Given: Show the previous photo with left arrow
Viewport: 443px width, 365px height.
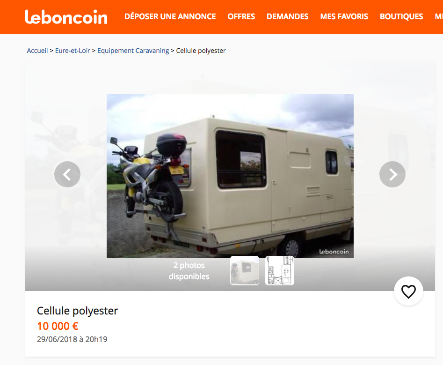Looking at the screenshot, I should coord(67,174).
